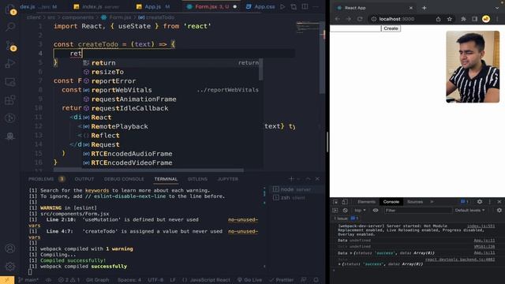Choose 'requestAnimationFrame' suggestion
The image size is (505, 284).
pyautogui.click(x=170, y=99)
